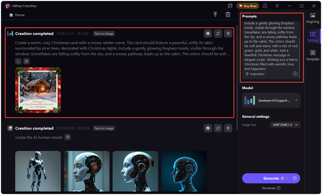Copy the 'create the AI human model' prompt
Image resolution: width=322 pixels, height=195 pixels.
[68, 137]
